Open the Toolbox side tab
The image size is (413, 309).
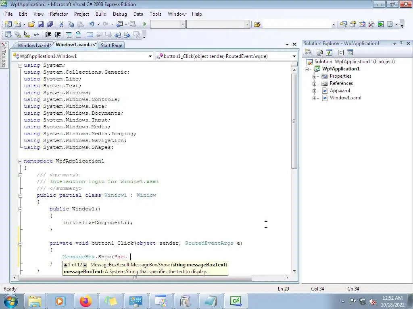tap(4, 55)
